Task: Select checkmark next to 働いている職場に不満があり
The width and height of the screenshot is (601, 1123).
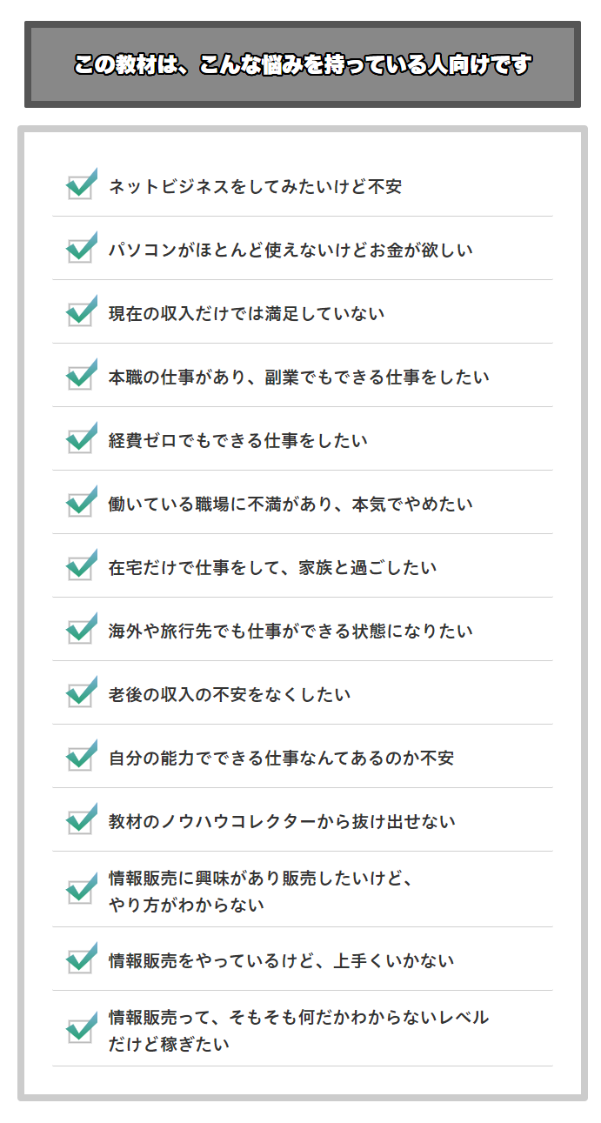Action: 82,501
